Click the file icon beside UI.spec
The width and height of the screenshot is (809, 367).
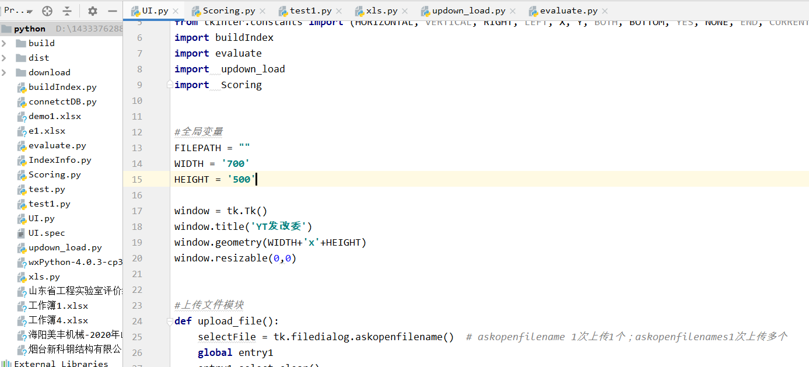click(x=20, y=233)
